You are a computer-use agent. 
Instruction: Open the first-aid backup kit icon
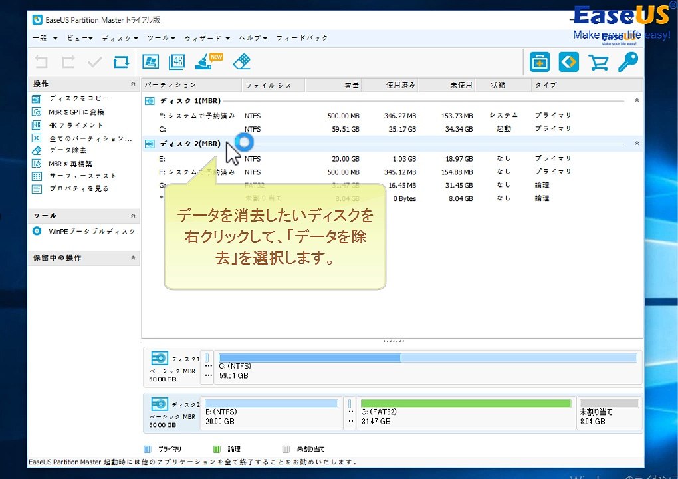click(x=540, y=61)
